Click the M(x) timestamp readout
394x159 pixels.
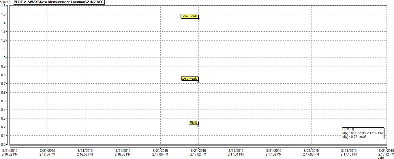(x=362, y=133)
